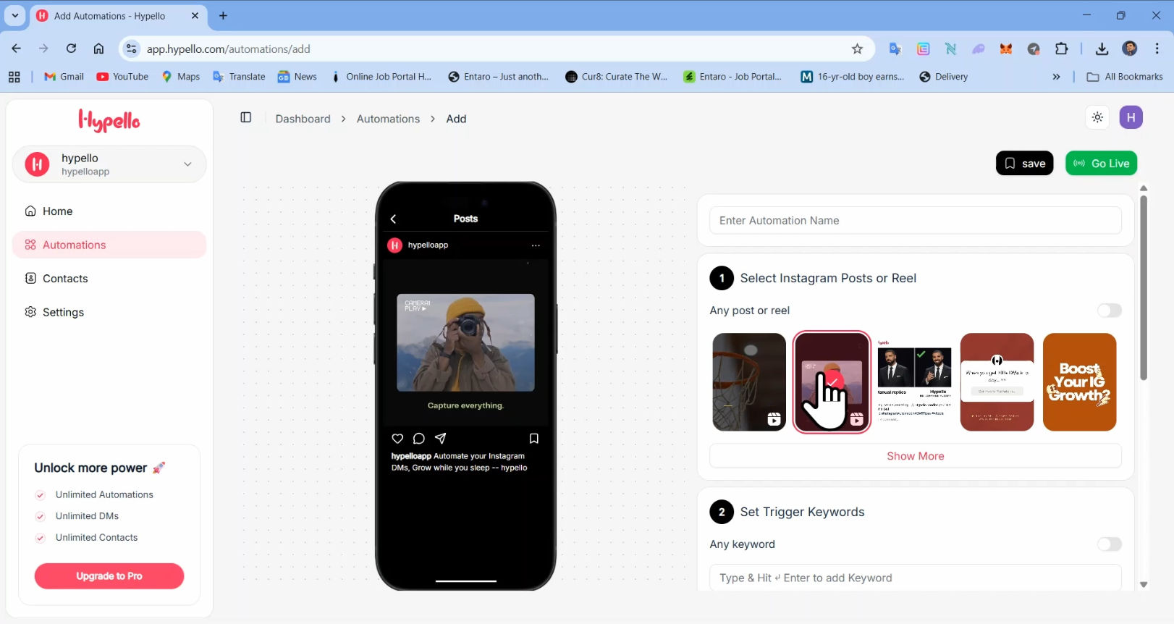Open Contacts in the sidebar
Viewport: 1174px width, 624px height.
(65, 279)
